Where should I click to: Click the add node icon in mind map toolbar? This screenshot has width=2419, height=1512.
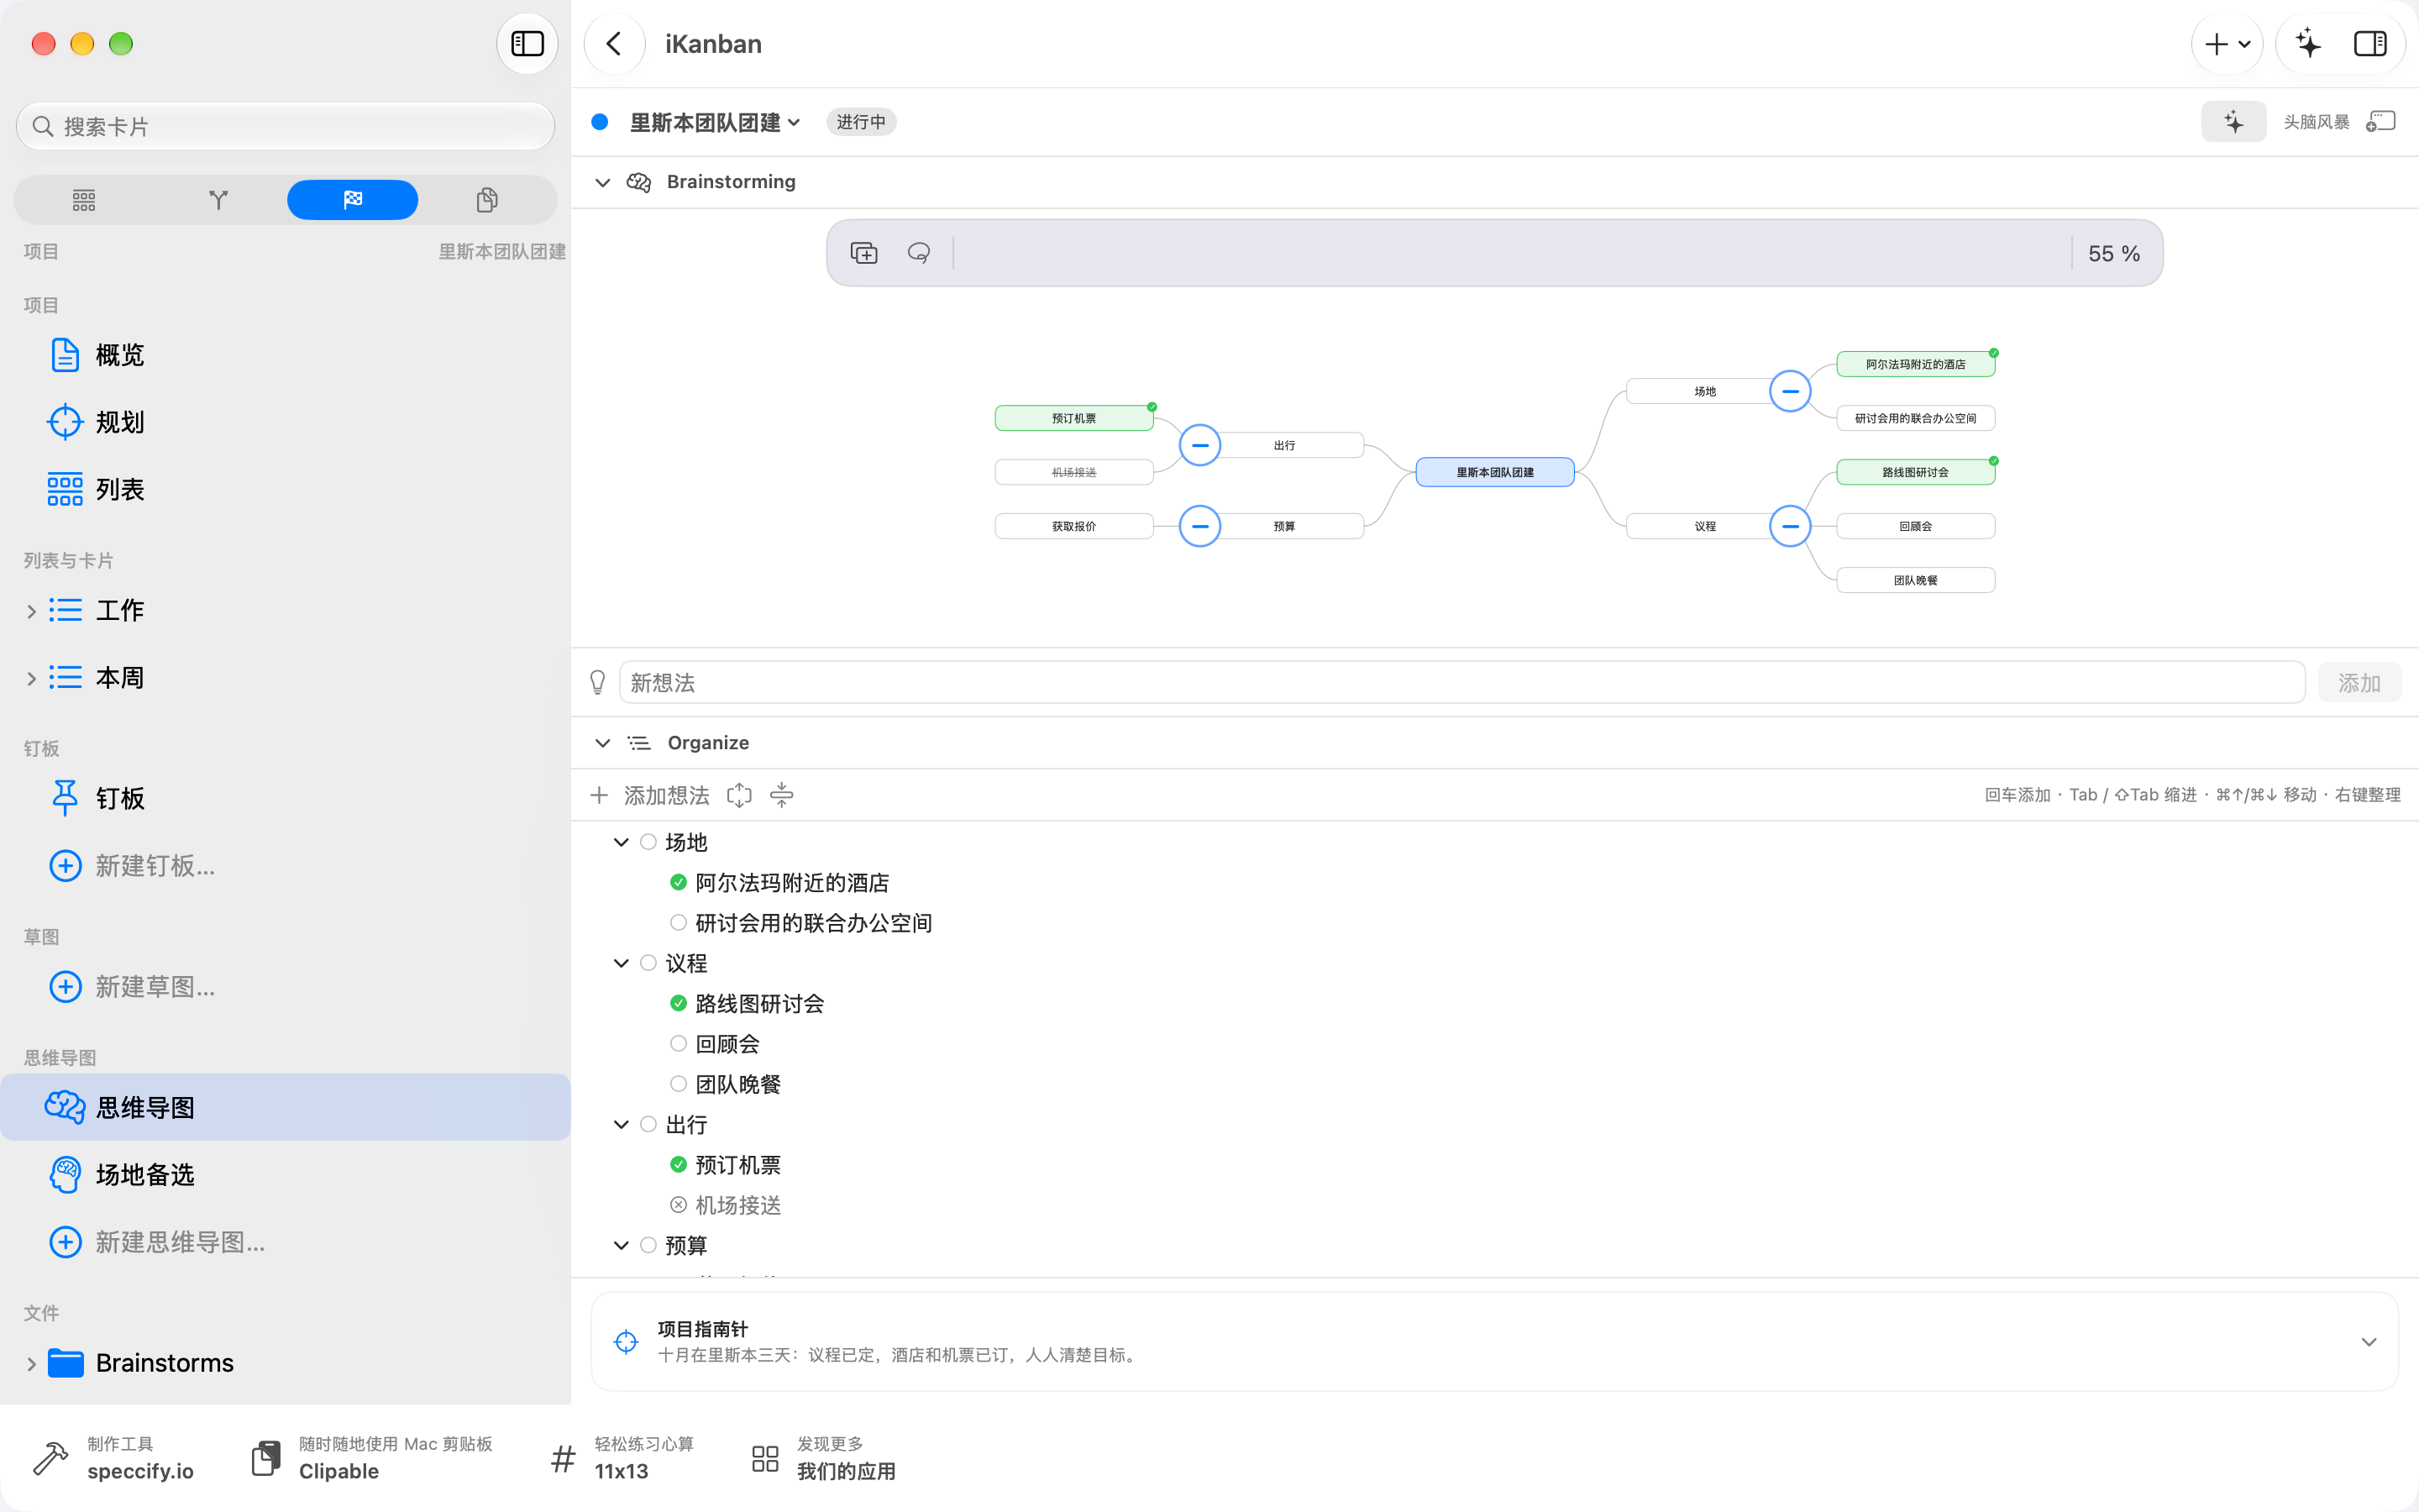tap(863, 253)
